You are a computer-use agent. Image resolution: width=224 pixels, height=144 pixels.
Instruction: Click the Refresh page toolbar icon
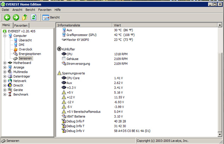coord(34,17)
